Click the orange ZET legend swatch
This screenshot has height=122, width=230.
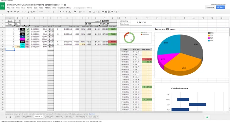[x=209, y=35]
